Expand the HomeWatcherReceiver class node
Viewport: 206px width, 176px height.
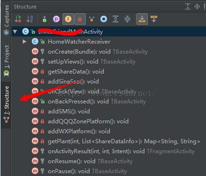[25, 42]
